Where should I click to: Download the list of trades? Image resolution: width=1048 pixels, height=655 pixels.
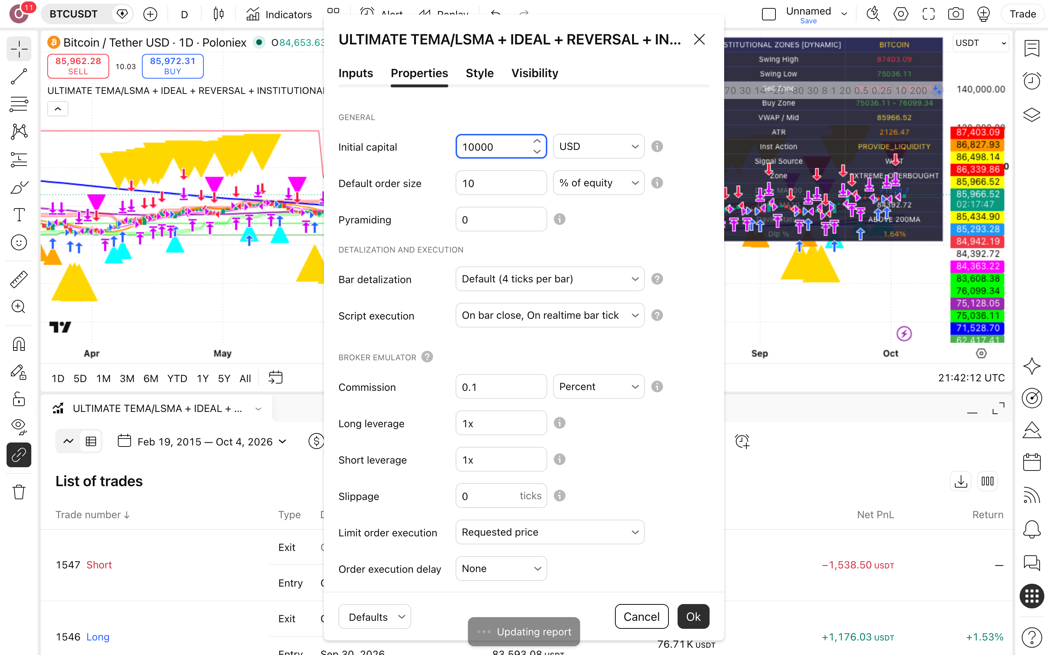(961, 481)
